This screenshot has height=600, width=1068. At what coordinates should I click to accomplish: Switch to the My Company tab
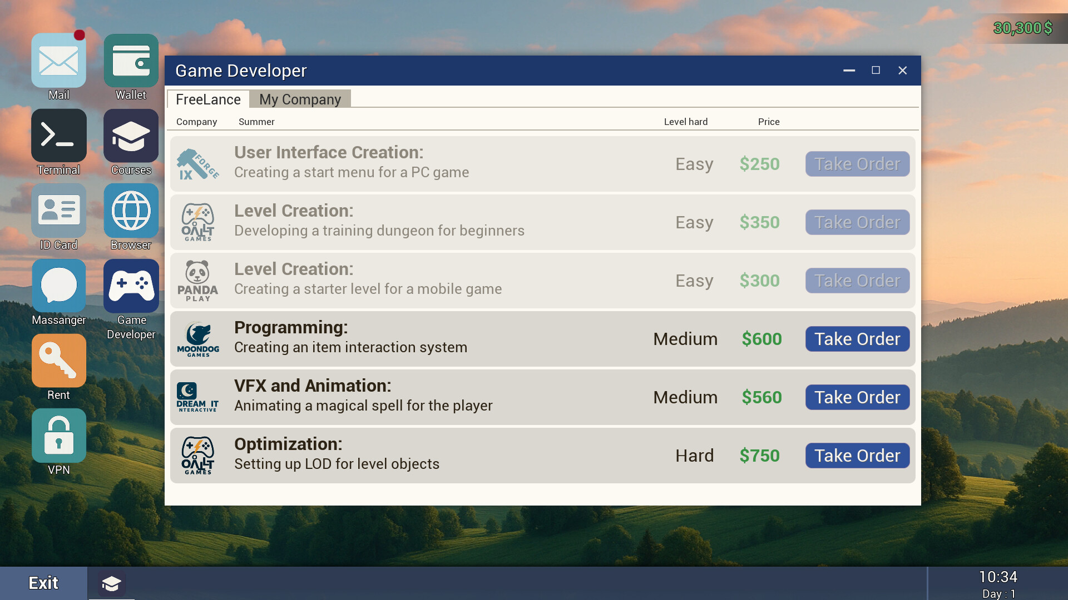[x=300, y=99]
